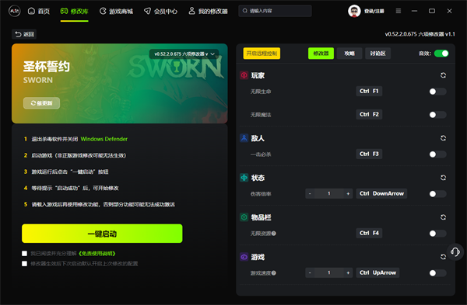Open the hamburger menu icon
This screenshot has height=305, width=467.
[x=399, y=11]
